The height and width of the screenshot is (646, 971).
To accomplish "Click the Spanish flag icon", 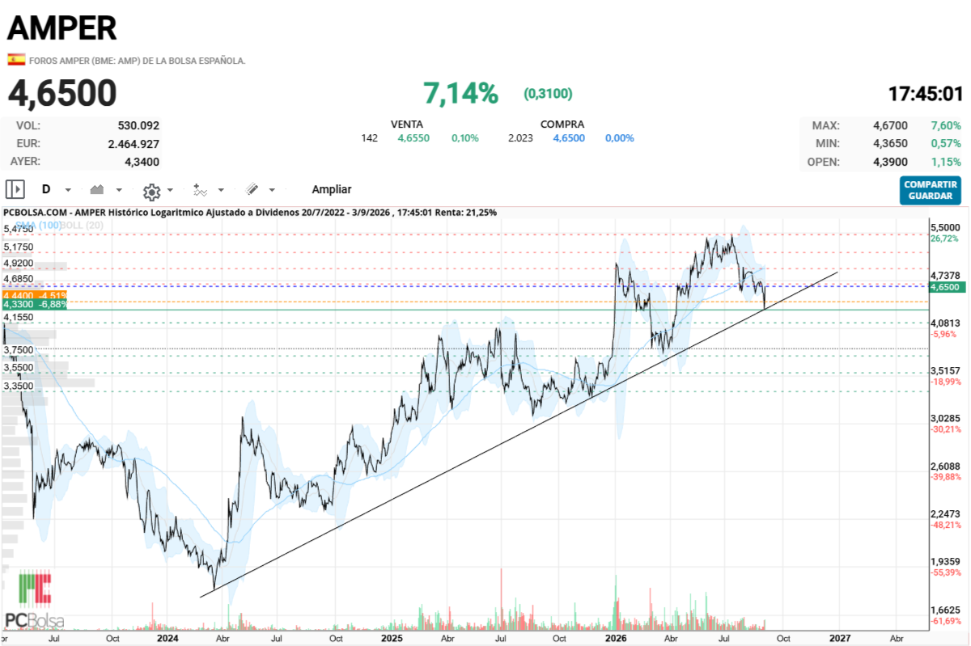I will (15, 60).
